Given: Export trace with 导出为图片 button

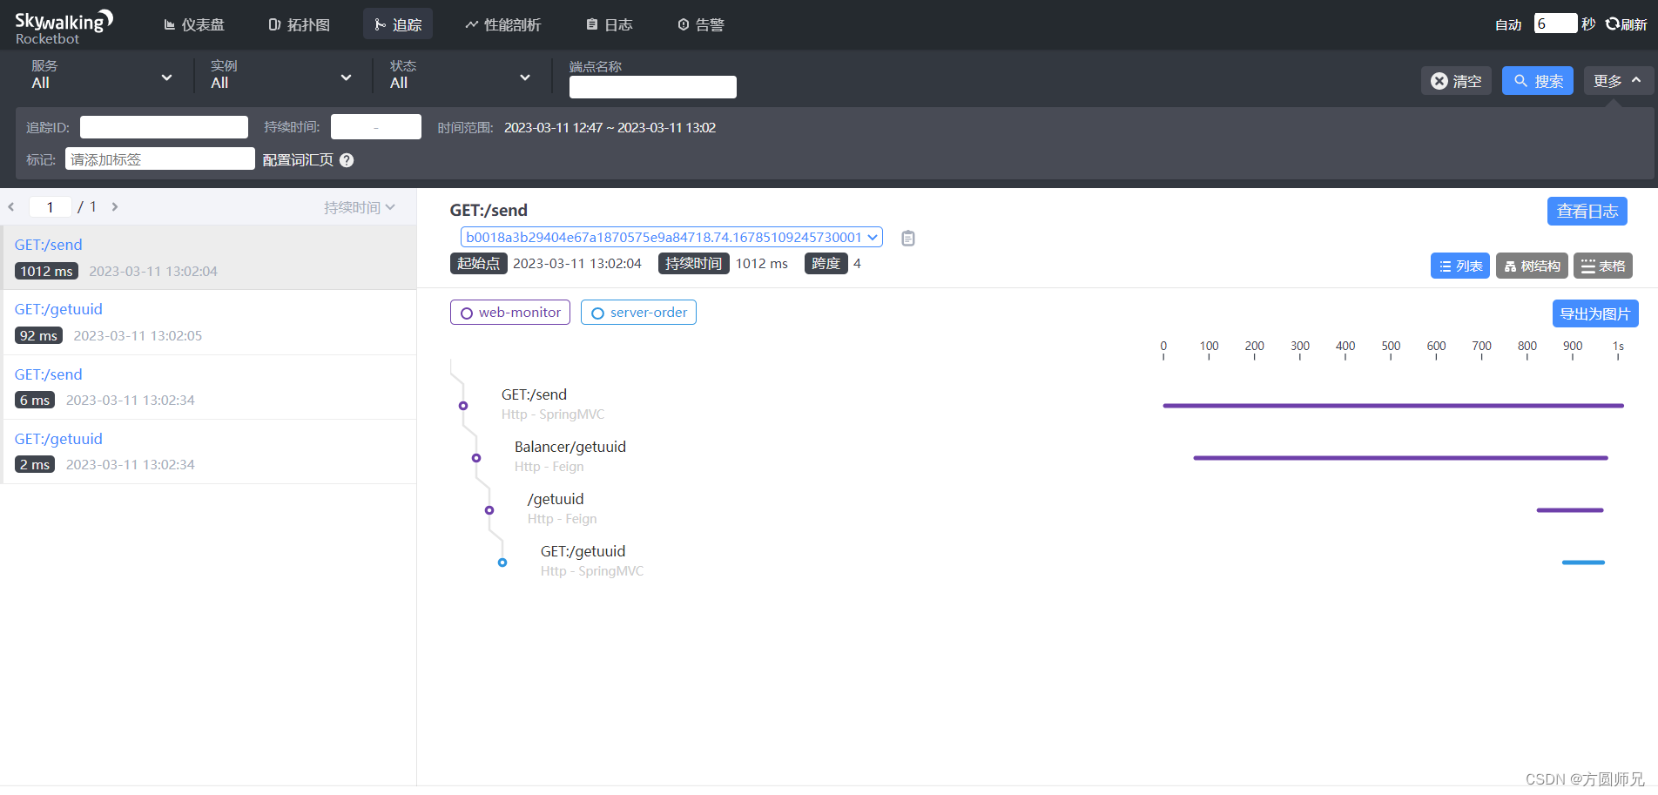Looking at the screenshot, I should tap(1595, 313).
